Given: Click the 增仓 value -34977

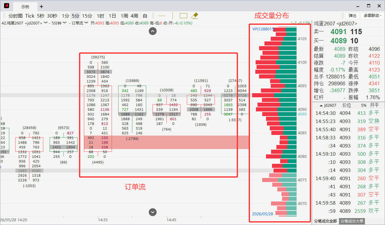Looking at the screenshot, I should coord(337,90).
